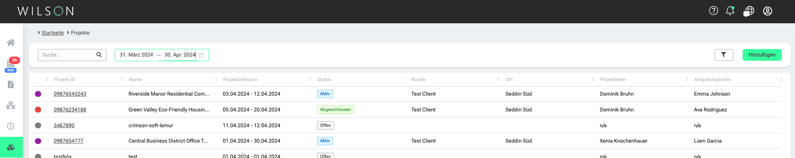Viewport: 795px width, 158px height.
Task: Sort by the Projektzeitraum column header
Action: (240, 79)
